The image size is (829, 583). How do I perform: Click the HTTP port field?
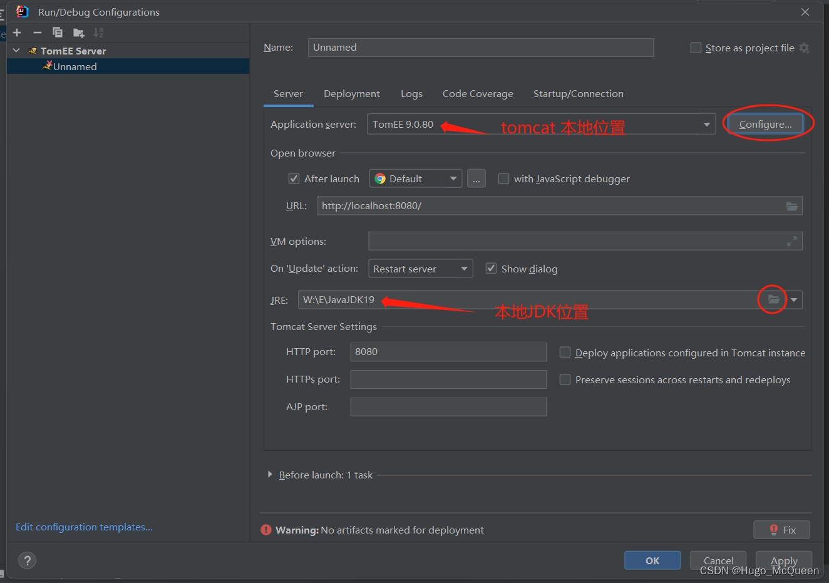click(x=448, y=352)
